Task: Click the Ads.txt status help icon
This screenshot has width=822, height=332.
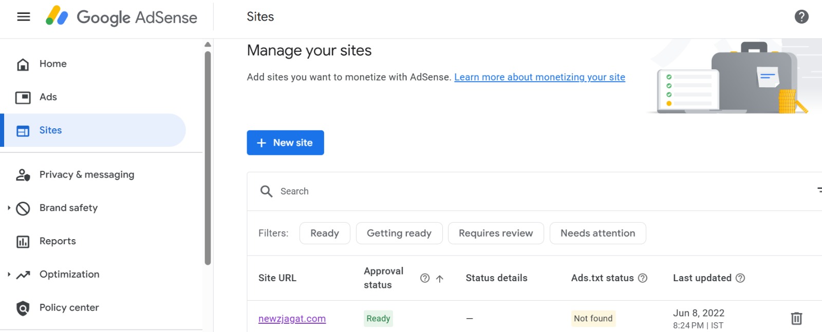Action: [x=643, y=278]
